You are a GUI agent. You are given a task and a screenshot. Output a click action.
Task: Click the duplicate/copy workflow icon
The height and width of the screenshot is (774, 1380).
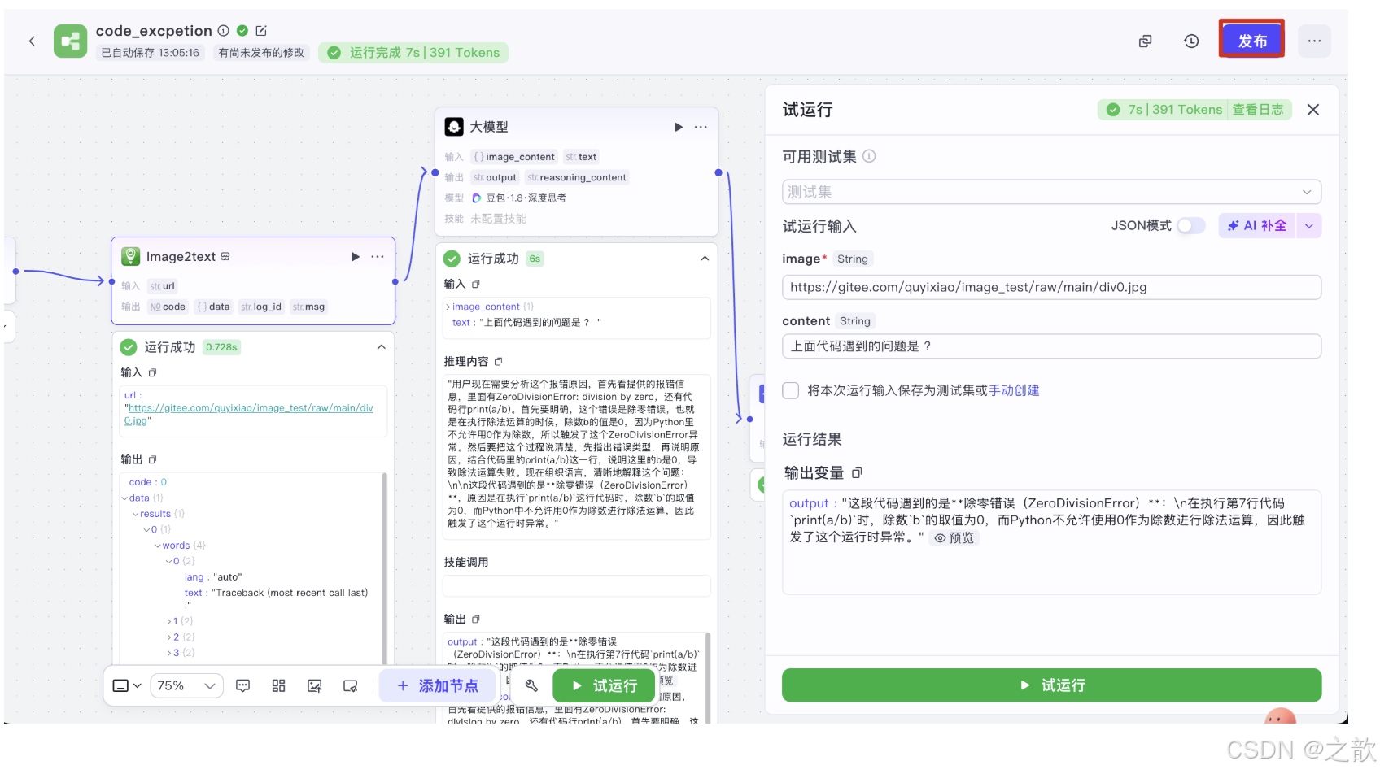1145,41
